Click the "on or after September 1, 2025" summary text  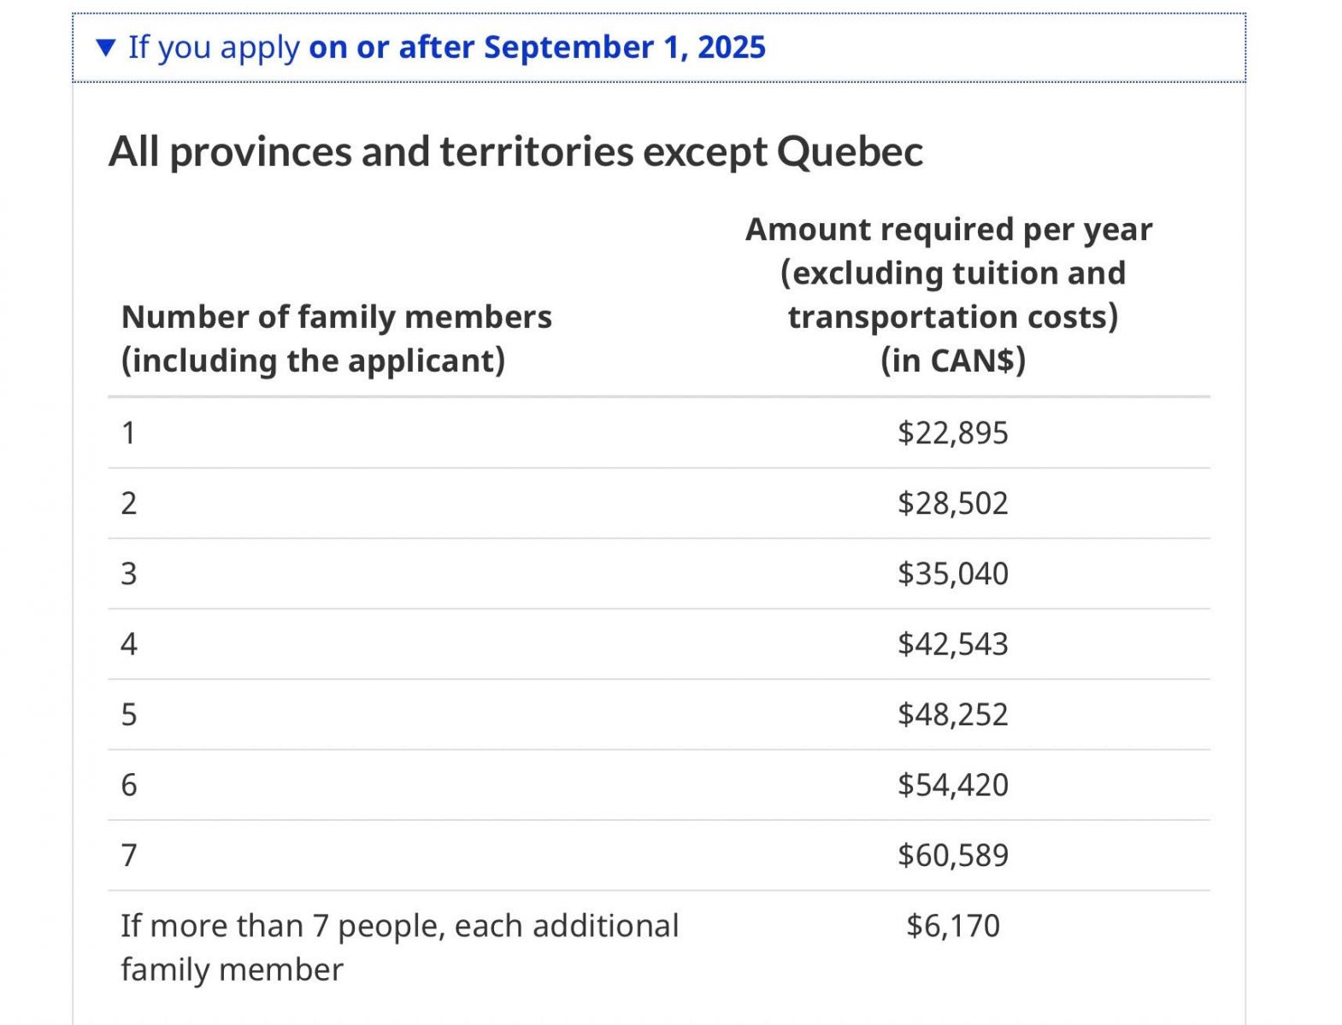(x=537, y=48)
